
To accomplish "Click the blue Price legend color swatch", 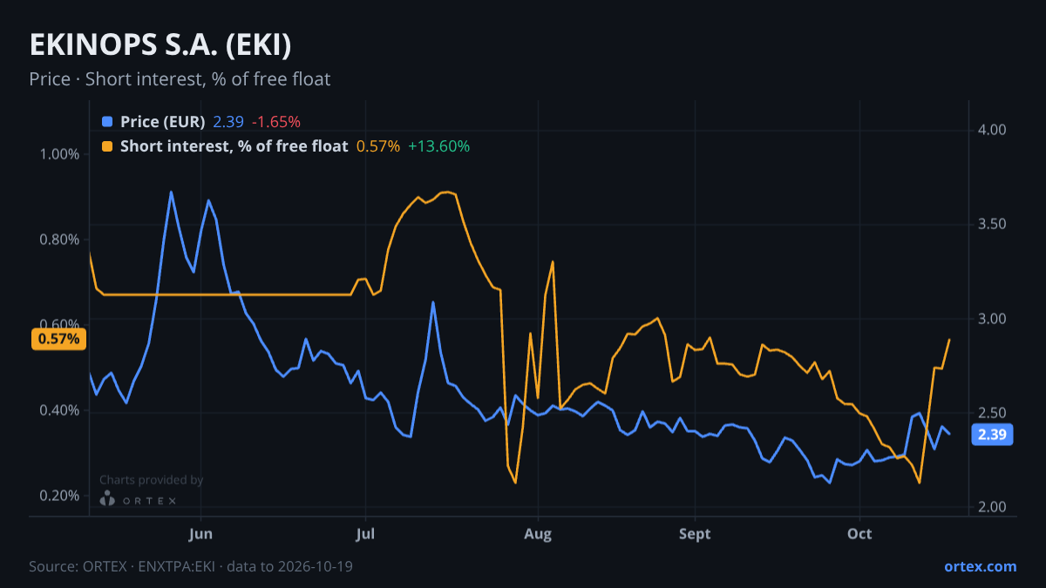I will click(x=107, y=122).
